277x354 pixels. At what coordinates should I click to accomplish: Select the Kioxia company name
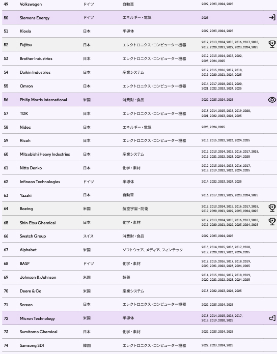click(25, 31)
